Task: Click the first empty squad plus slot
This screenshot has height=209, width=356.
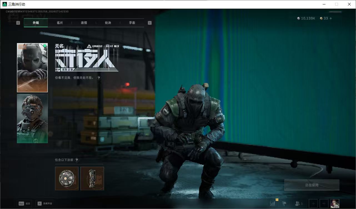Action: coord(313,203)
